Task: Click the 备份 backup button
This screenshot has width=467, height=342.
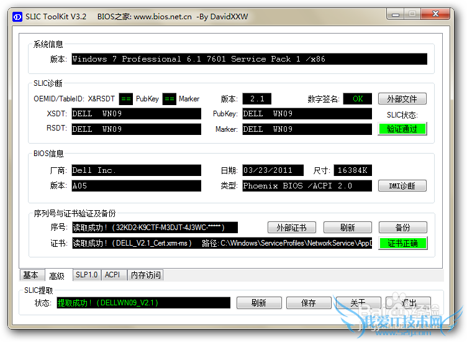Action: pyautogui.click(x=402, y=228)
